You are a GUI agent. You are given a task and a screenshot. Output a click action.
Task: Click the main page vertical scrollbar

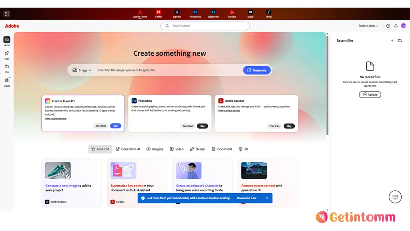[x=327, y=85]
